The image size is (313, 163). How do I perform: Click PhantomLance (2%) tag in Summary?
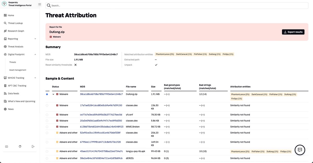165,54
